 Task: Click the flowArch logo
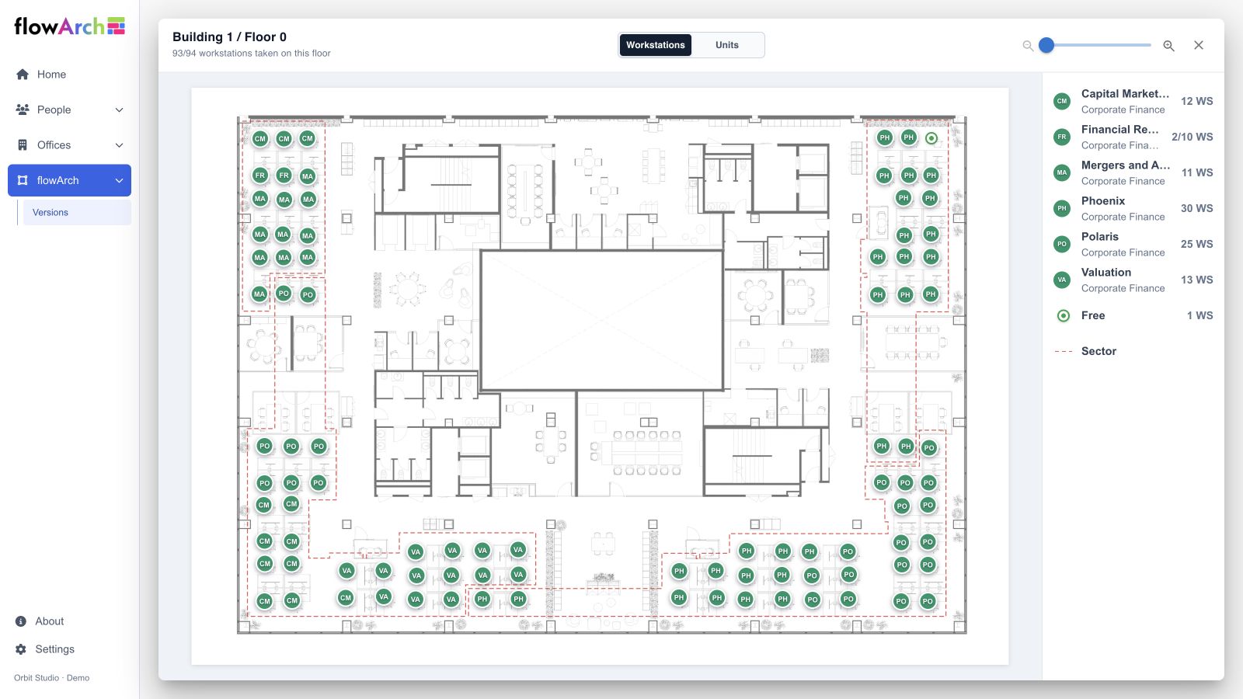pos(69,26)
